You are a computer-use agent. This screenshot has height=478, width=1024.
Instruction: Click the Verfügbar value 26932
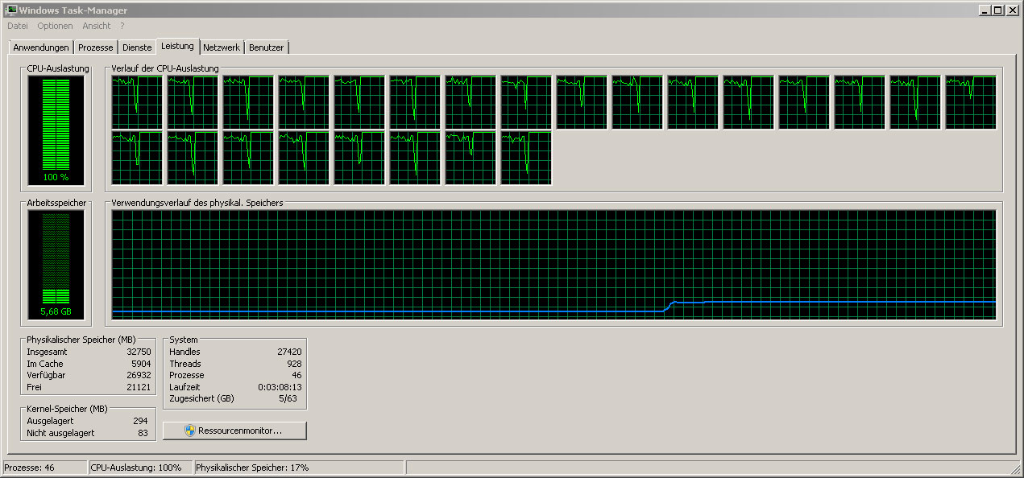[139, 375]
